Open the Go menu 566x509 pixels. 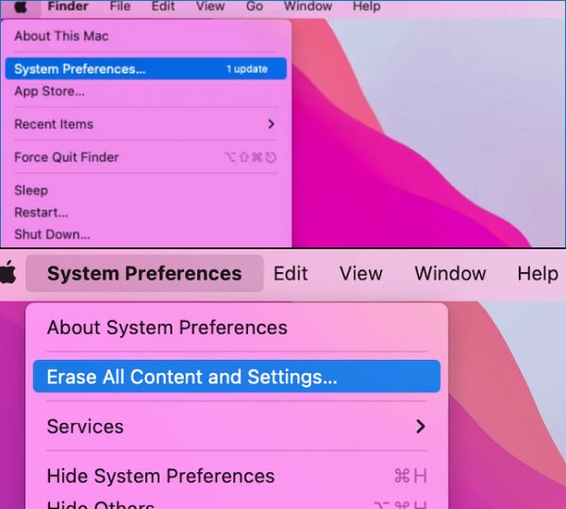tap(255, 7)
